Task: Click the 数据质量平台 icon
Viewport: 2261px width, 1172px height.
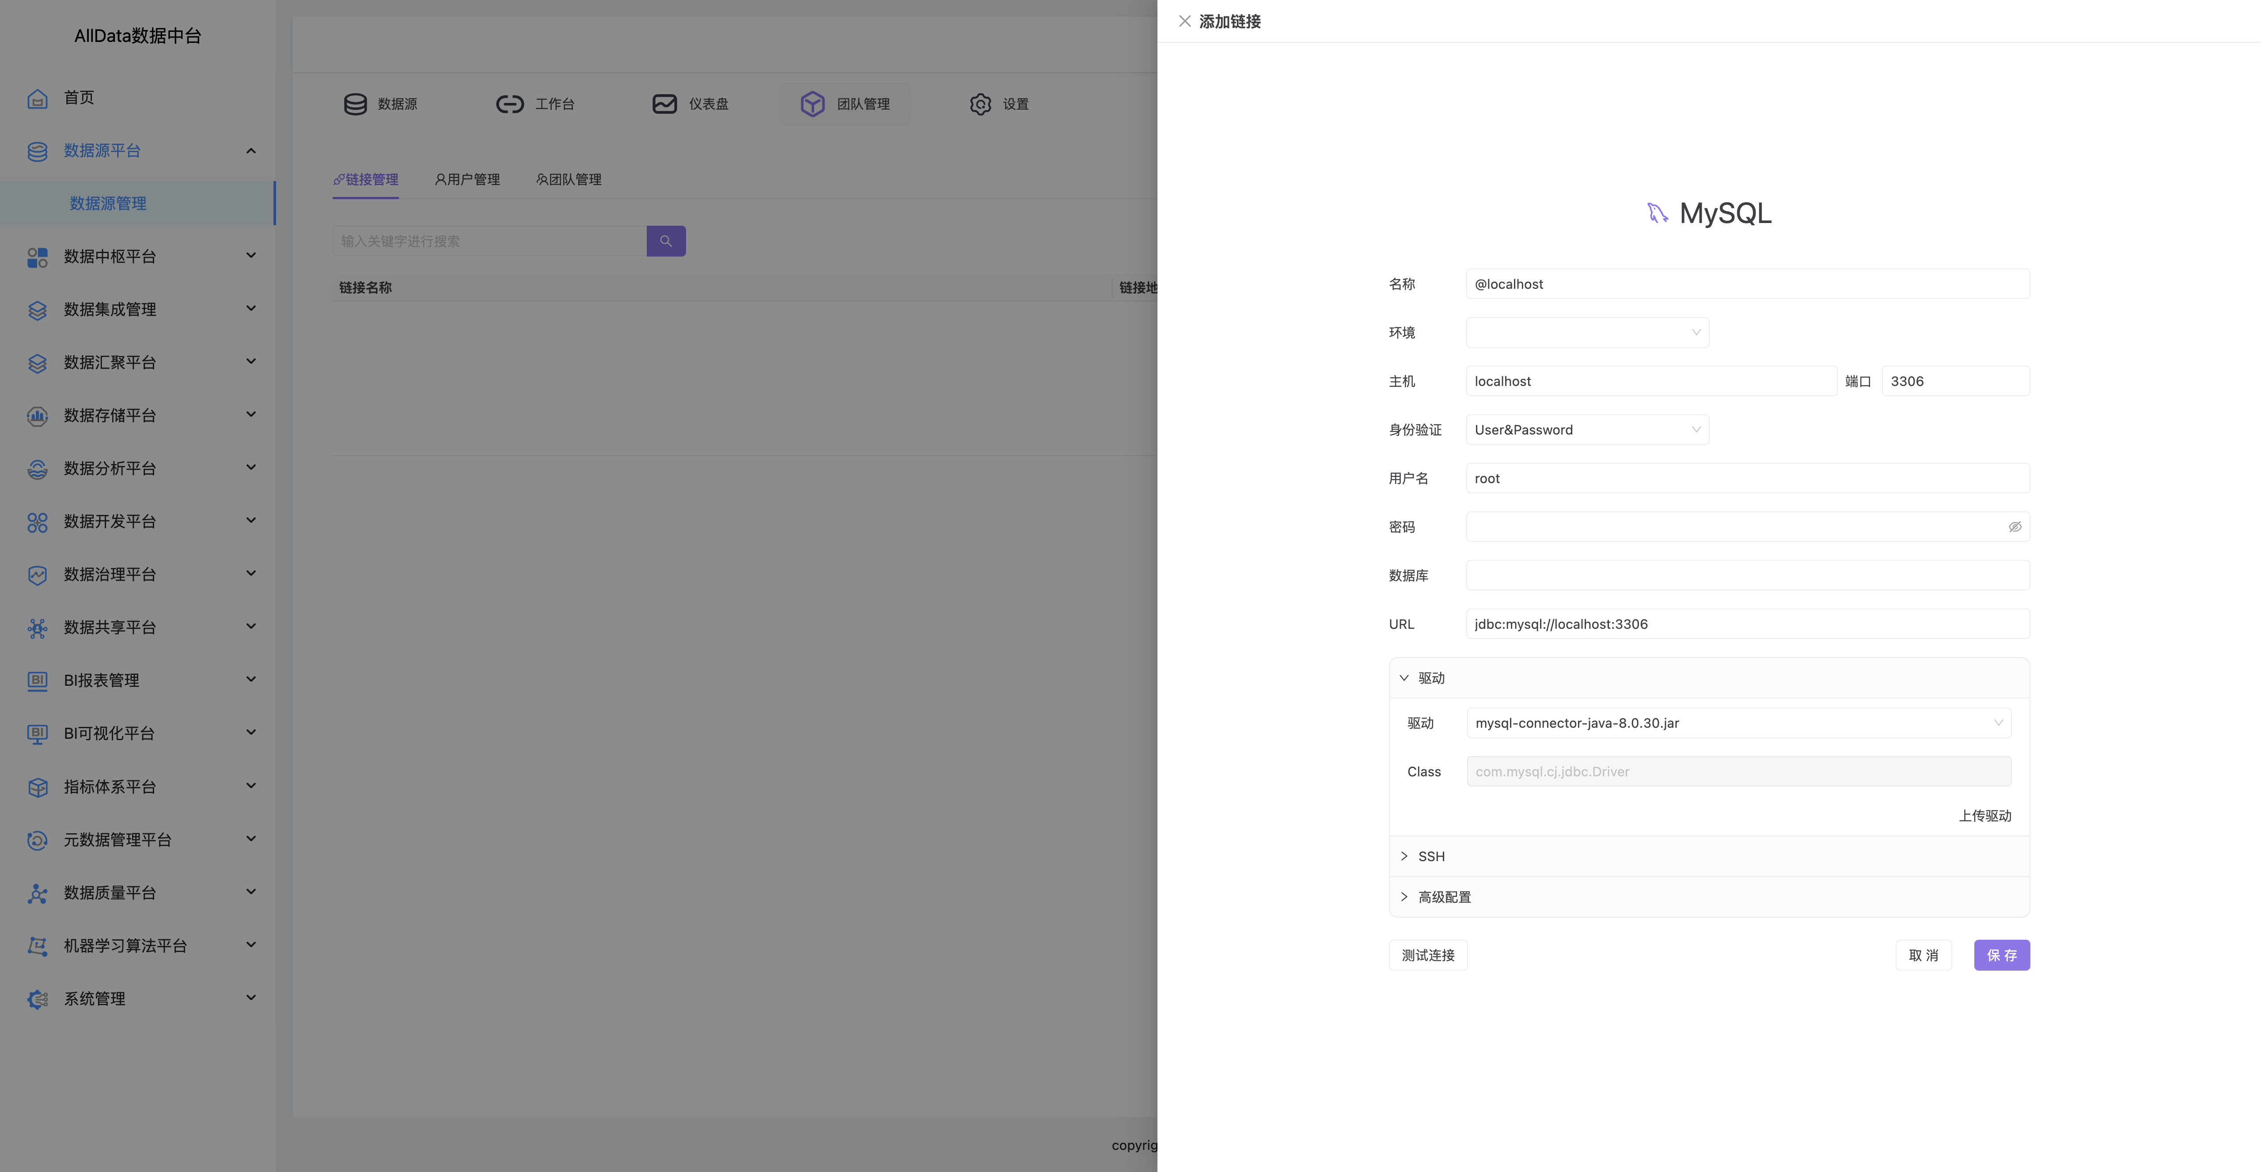Action: (37, 893)
